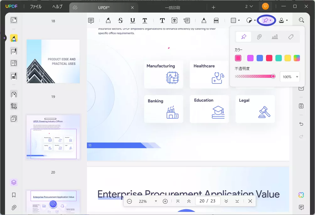Choose the paperclip attachment type in popup
Screen dimensions: 315x215
click(259, 37)
